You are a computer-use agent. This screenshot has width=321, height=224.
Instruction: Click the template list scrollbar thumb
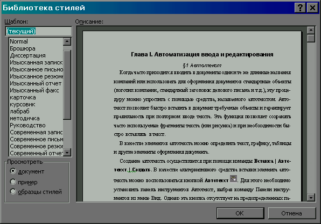(x=67, y=85)
